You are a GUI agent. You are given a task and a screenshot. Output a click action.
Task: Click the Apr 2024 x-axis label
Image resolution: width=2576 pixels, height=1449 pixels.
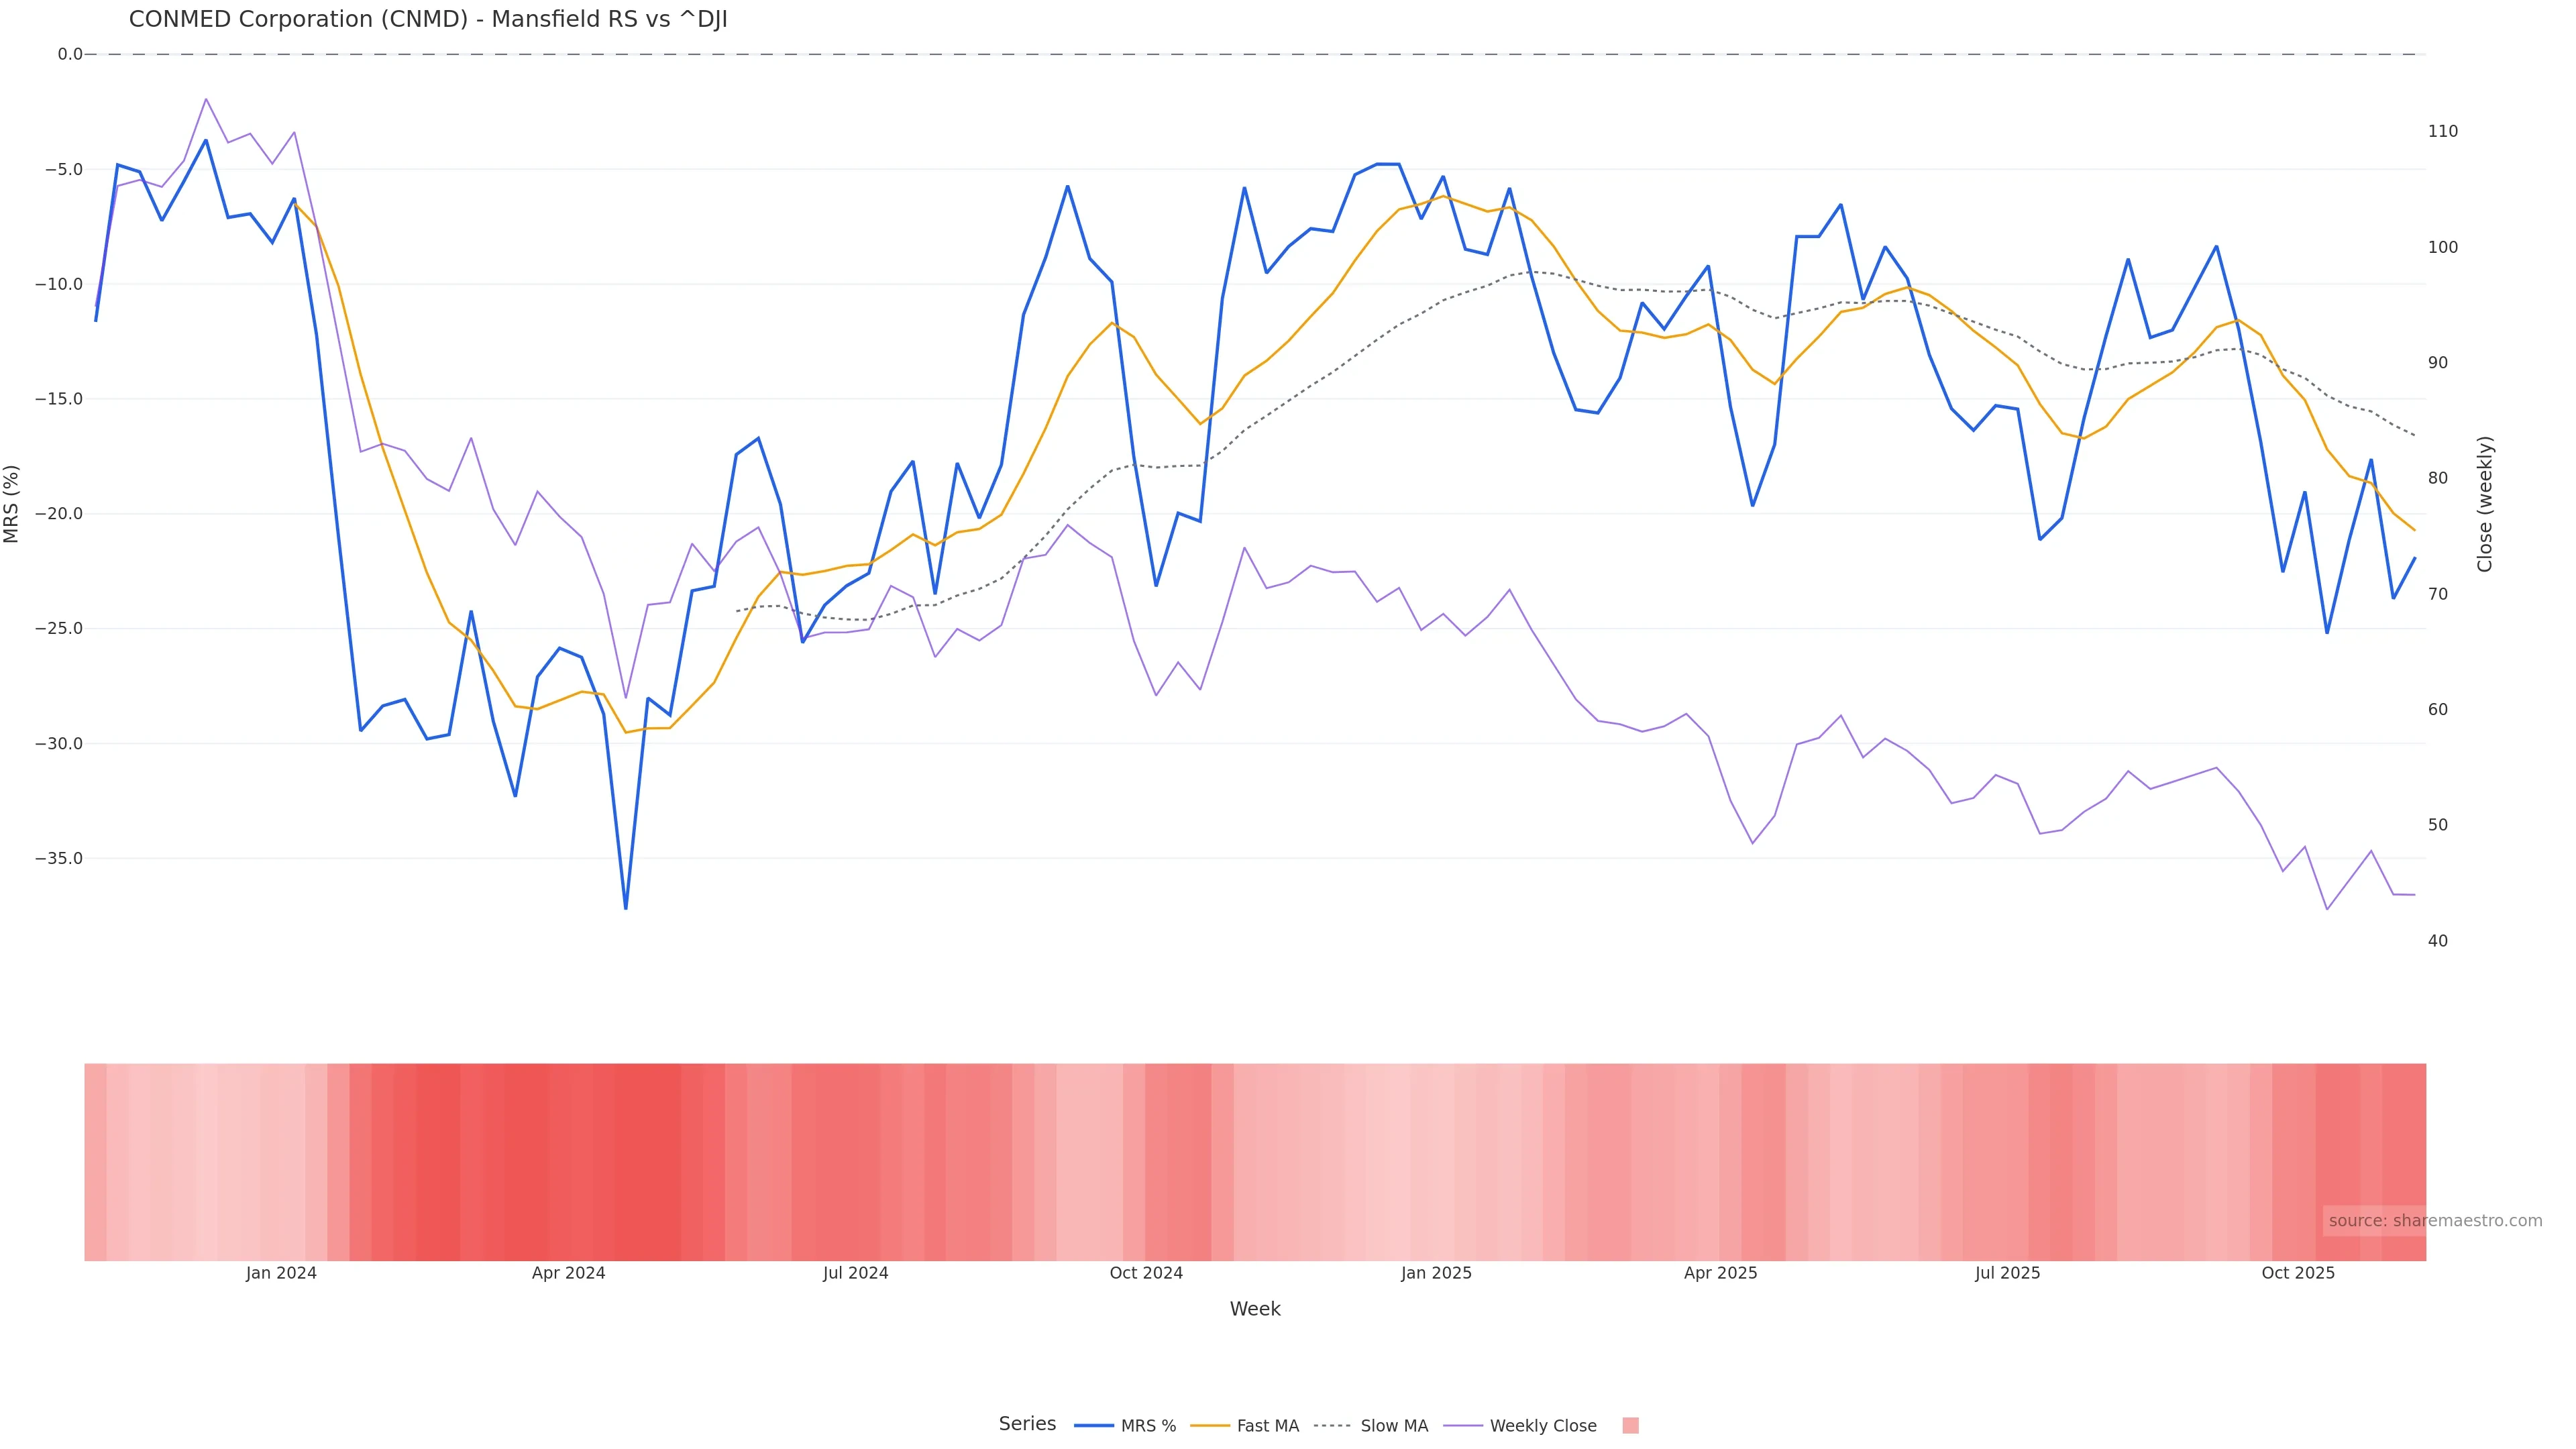[x=568, y=1273]
